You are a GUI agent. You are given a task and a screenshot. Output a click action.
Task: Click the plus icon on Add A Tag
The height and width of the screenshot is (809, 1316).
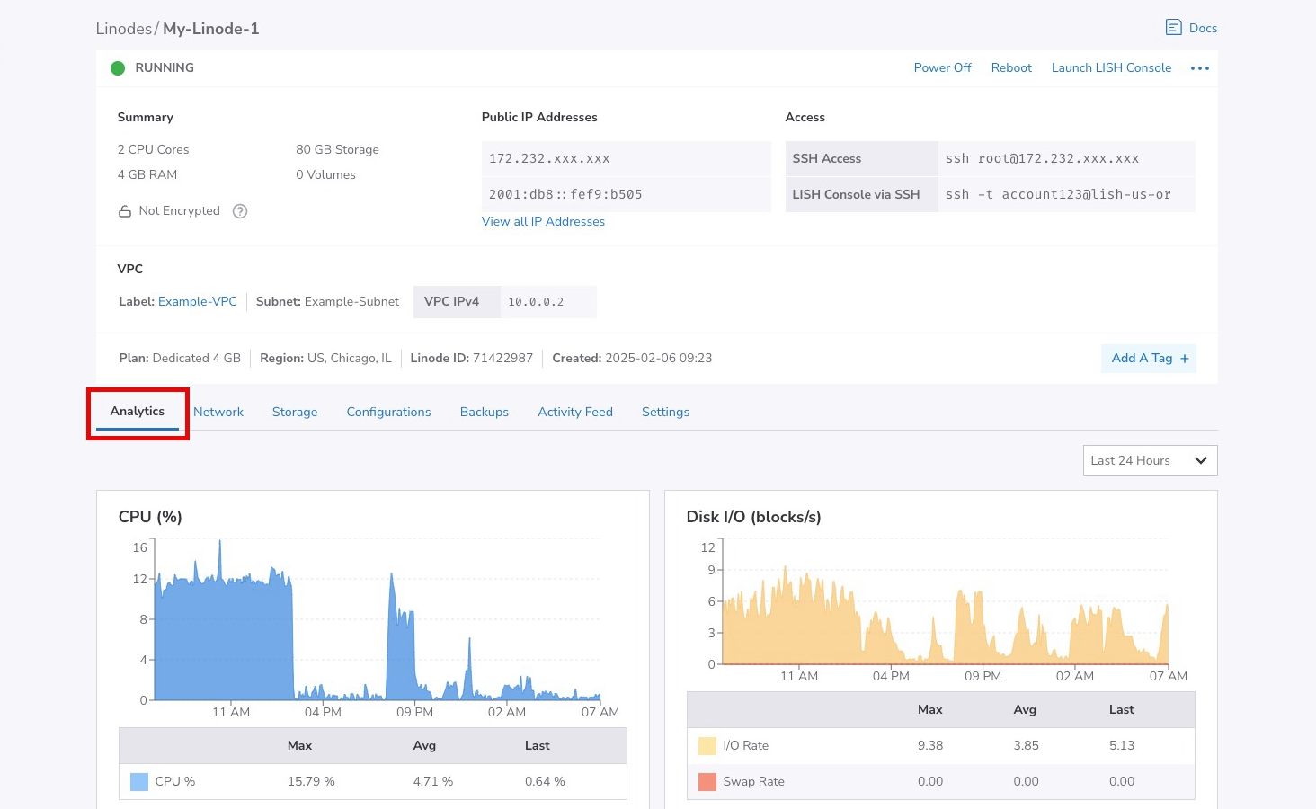pyautogui.click(x=1184, y=359)
